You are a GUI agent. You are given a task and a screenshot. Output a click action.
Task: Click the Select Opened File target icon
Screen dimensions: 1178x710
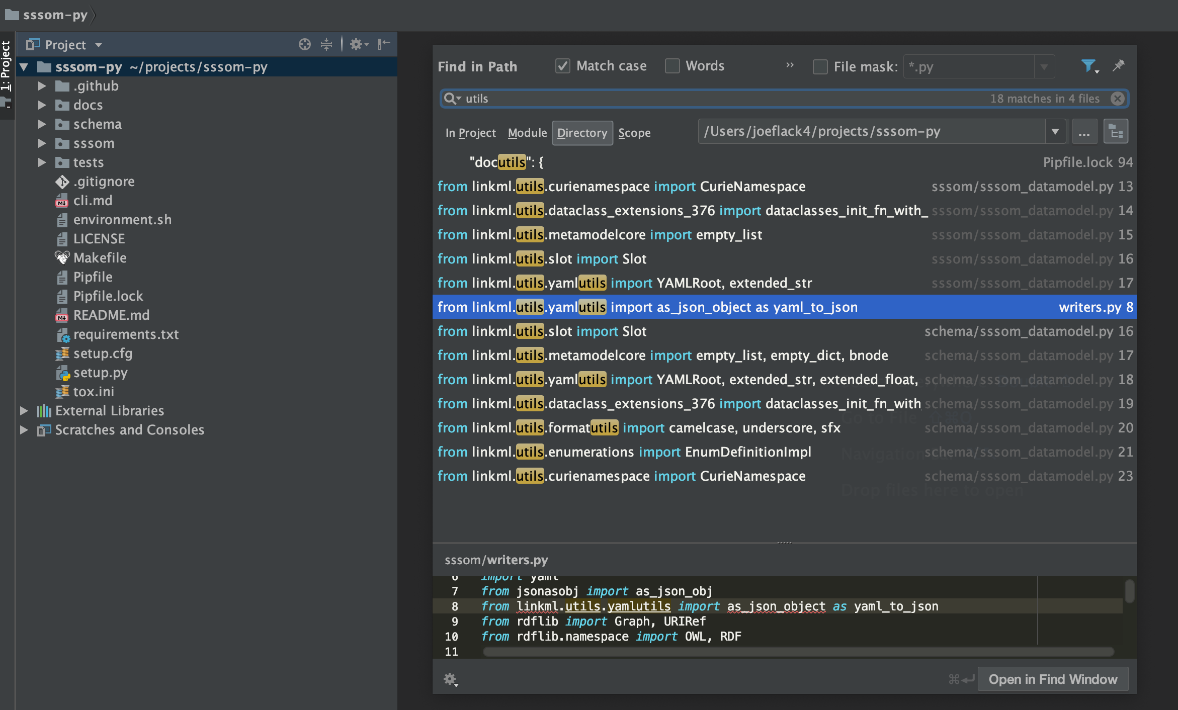[305, 44]
